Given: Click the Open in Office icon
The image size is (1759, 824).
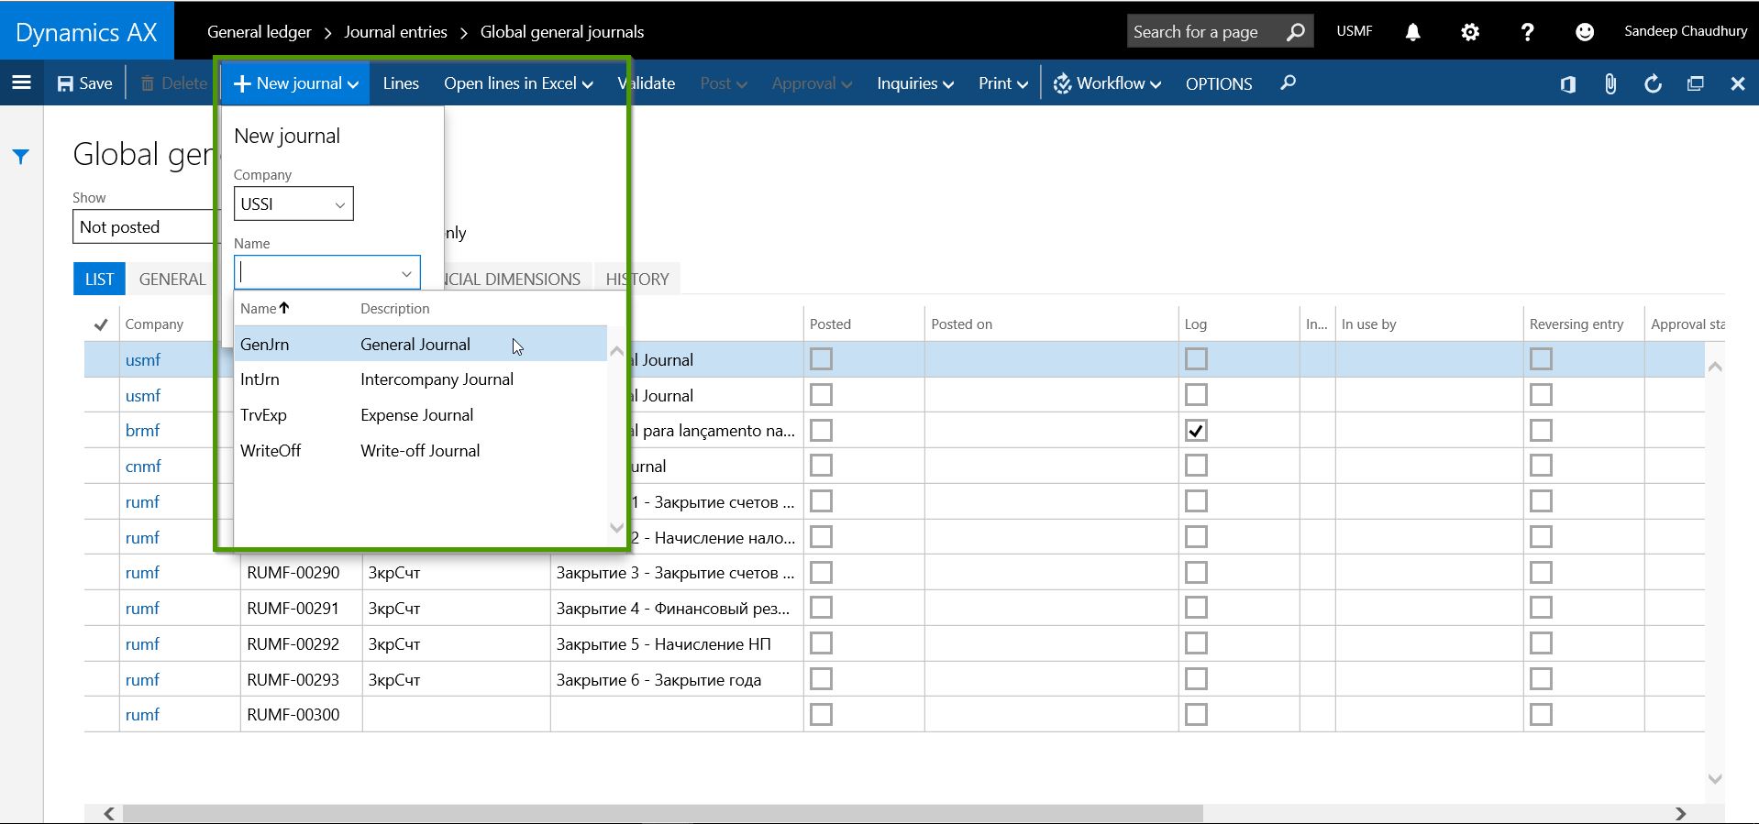Looking at the screenshot, I should [x=1567, y=84].
